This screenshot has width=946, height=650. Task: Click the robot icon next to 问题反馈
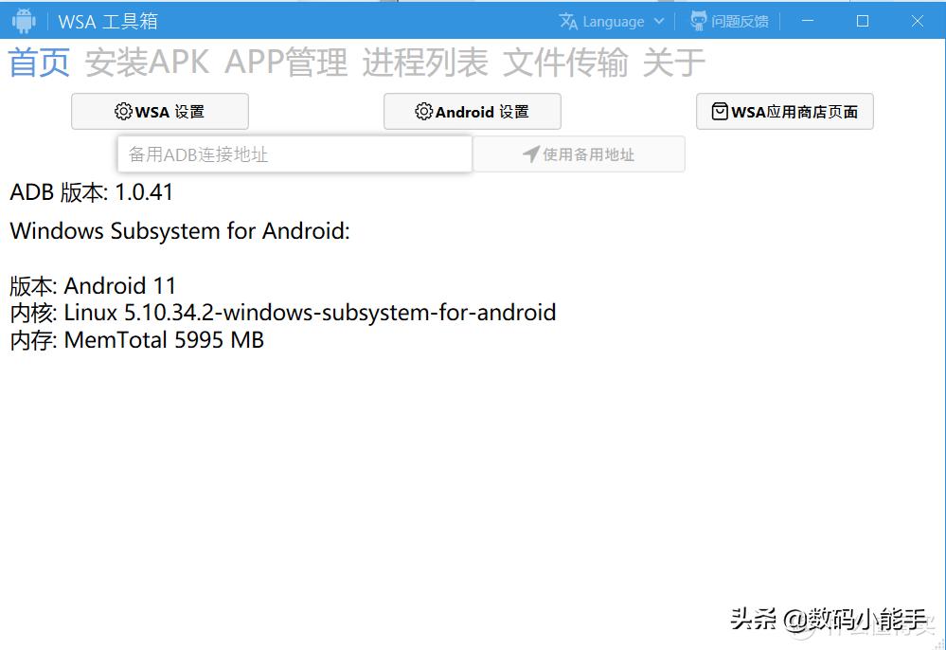tap(698, 20)
